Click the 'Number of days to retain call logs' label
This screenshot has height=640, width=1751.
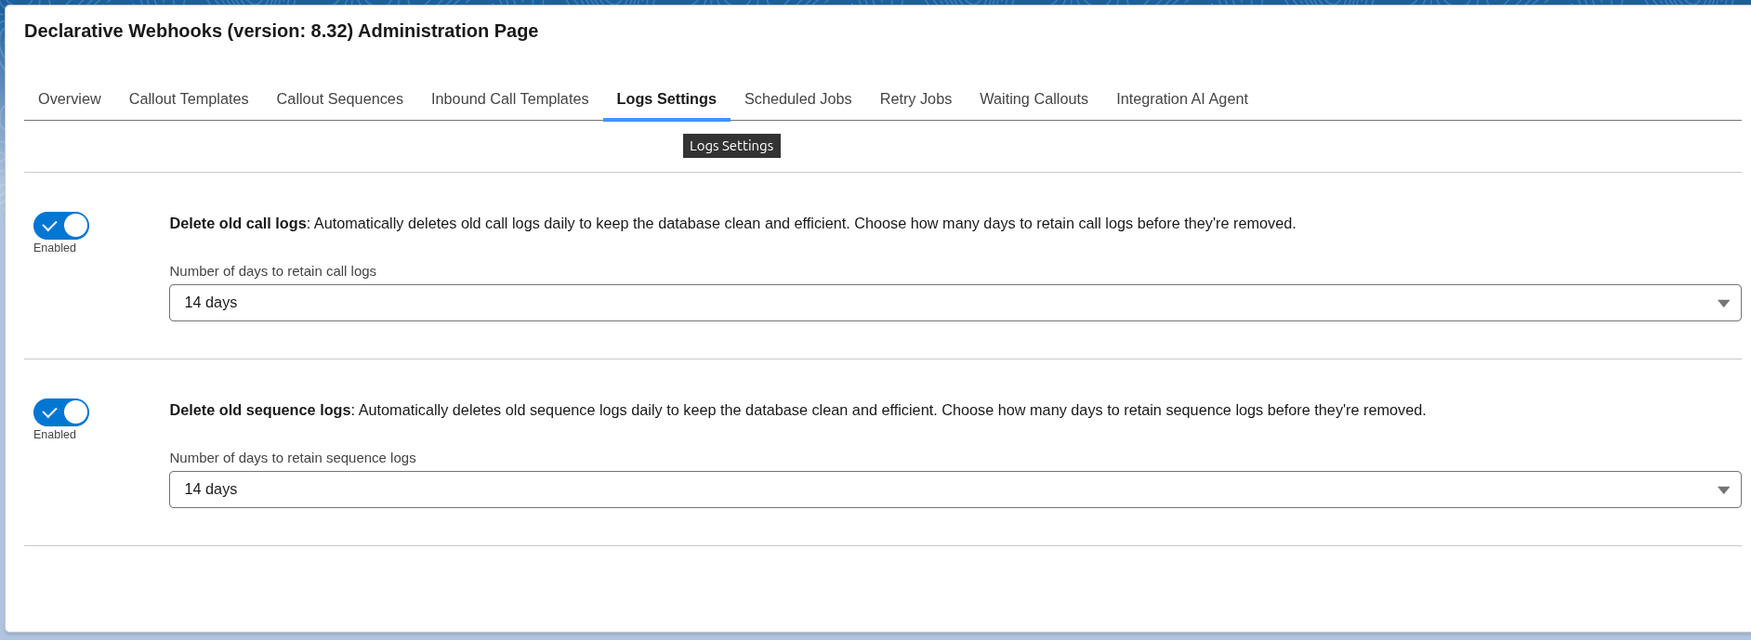click(x=272, y=271)
